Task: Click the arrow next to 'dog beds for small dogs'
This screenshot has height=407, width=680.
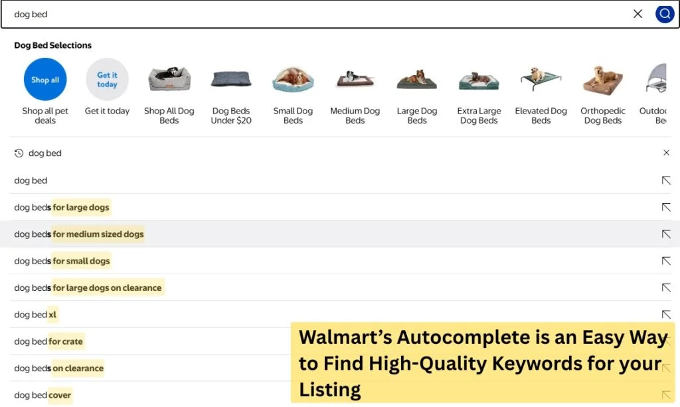Action: click(x=666, y=261)
